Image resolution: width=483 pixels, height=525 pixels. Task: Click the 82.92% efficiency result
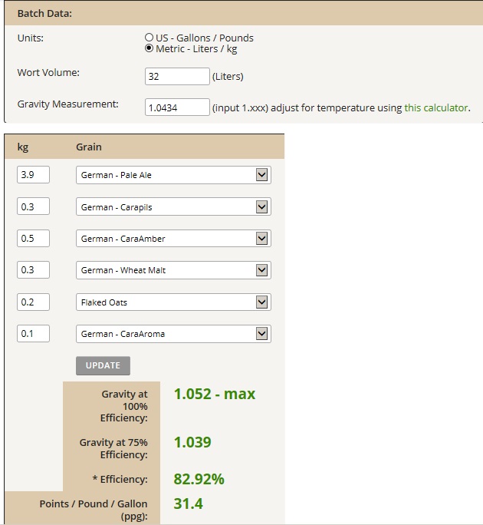tap(199, 479)
